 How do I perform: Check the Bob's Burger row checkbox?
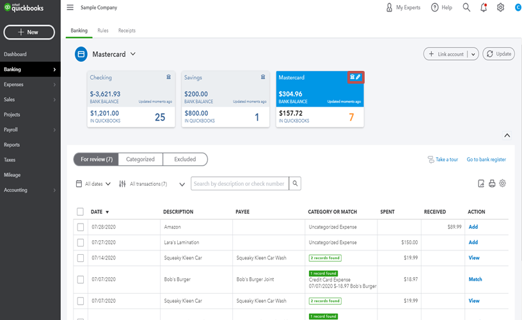80,280
